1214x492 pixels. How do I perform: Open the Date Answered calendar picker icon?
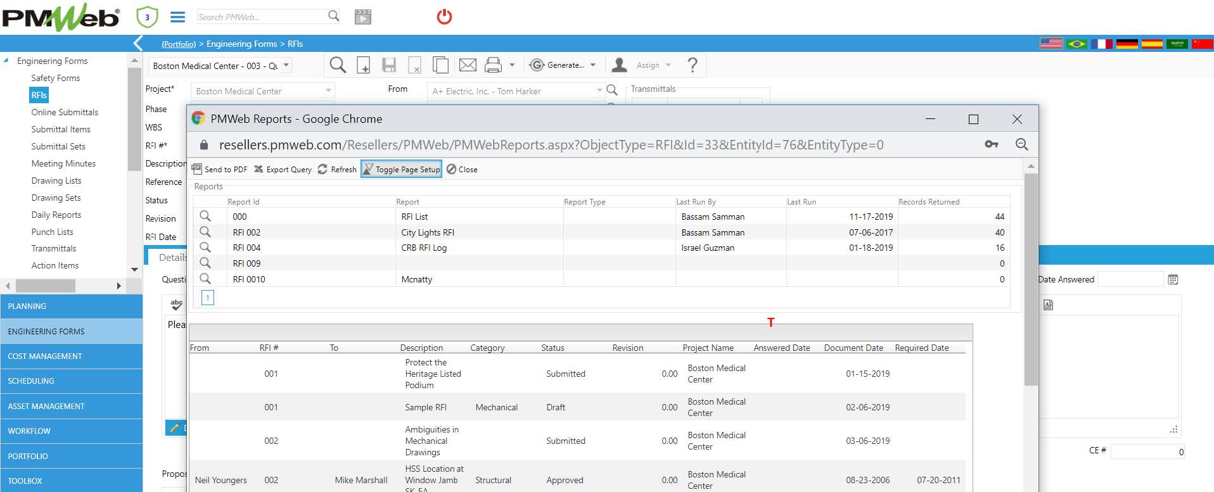click(x=1173, y=279)
